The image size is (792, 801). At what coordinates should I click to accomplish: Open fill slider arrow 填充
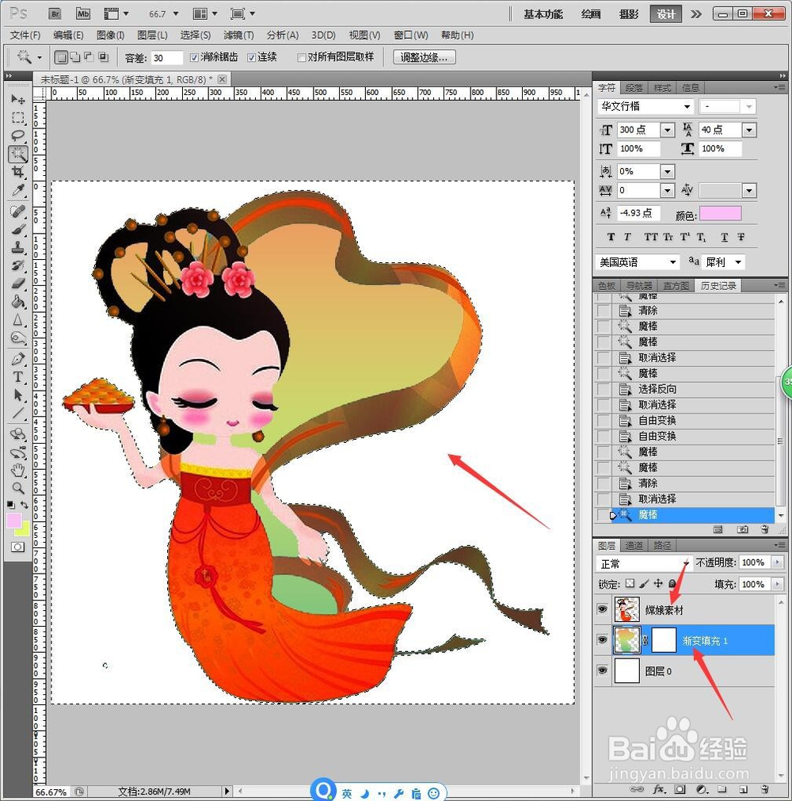[x=778, y=584]
